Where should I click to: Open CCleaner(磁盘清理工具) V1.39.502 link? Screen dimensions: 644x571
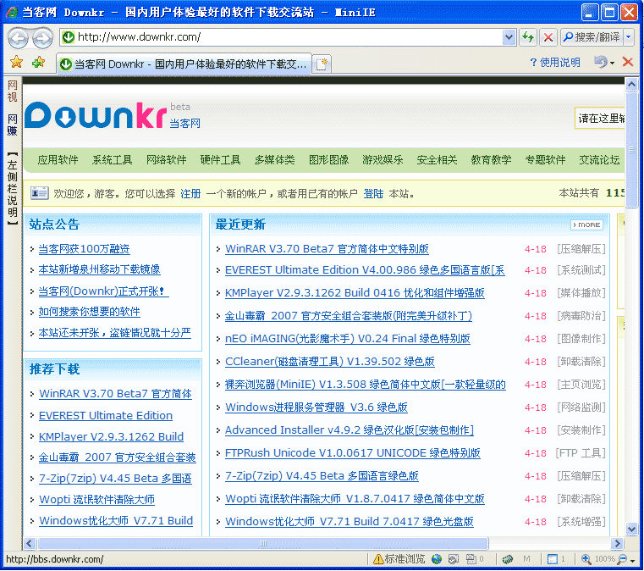point(330,362)
